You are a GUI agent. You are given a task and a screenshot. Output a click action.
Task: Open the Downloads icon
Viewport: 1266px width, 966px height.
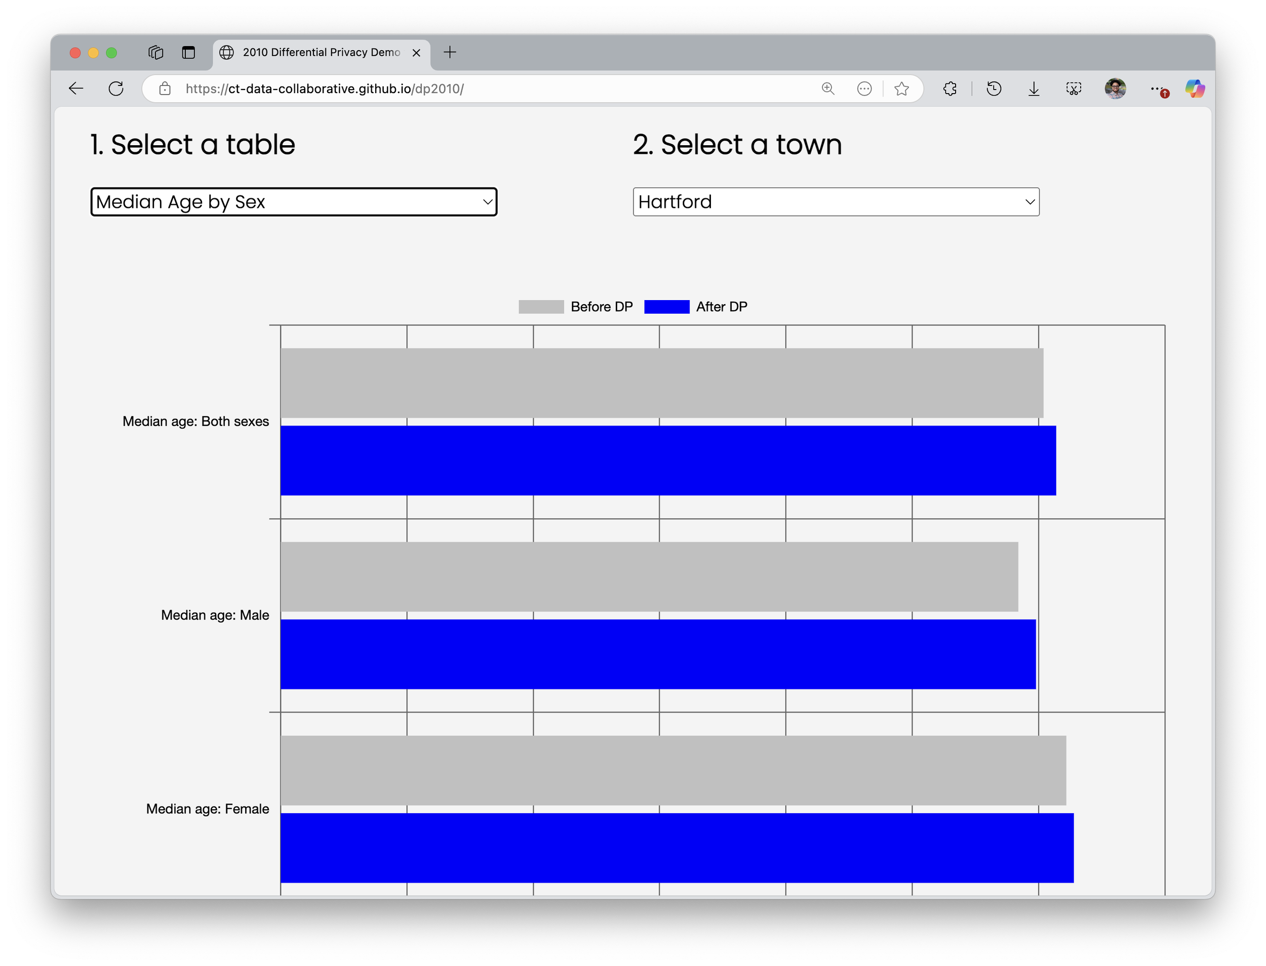click(1034, 88)
